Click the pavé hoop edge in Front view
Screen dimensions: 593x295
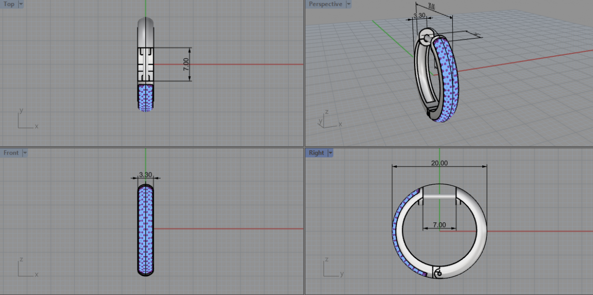point(145,230)
